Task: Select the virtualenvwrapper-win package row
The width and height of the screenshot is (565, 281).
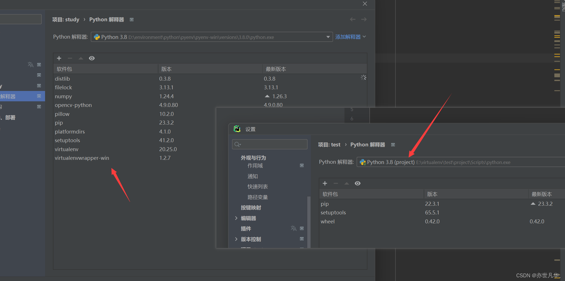Action: click(x=135, y=158)
